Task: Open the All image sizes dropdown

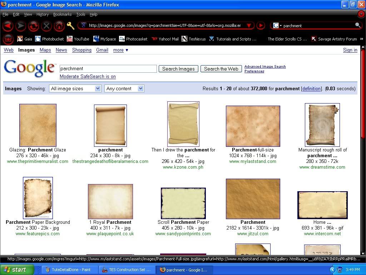Action: [75, 89]
